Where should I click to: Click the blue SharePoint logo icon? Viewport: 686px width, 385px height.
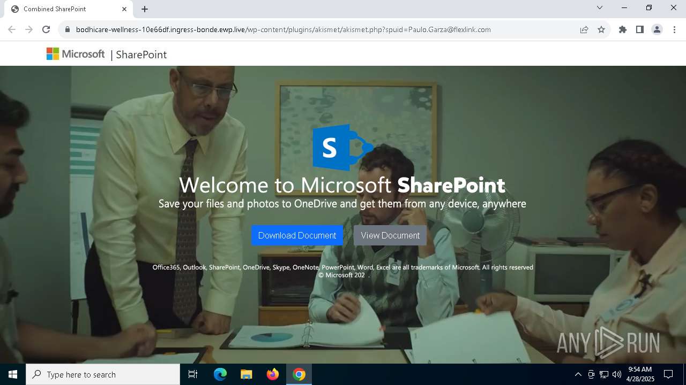click(x=343, y=148)
